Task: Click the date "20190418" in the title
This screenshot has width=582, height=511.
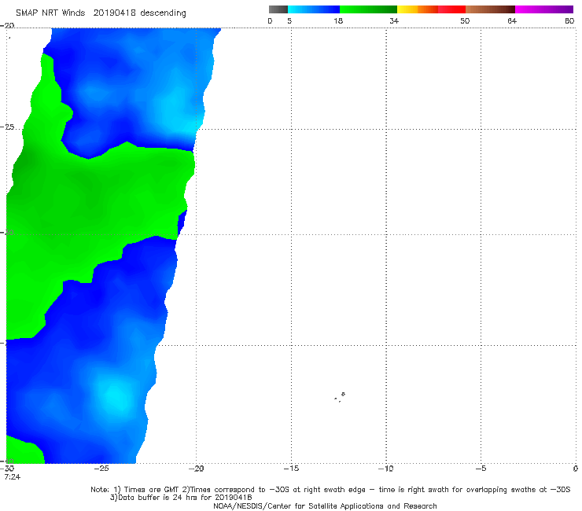Action: (114, 13)
